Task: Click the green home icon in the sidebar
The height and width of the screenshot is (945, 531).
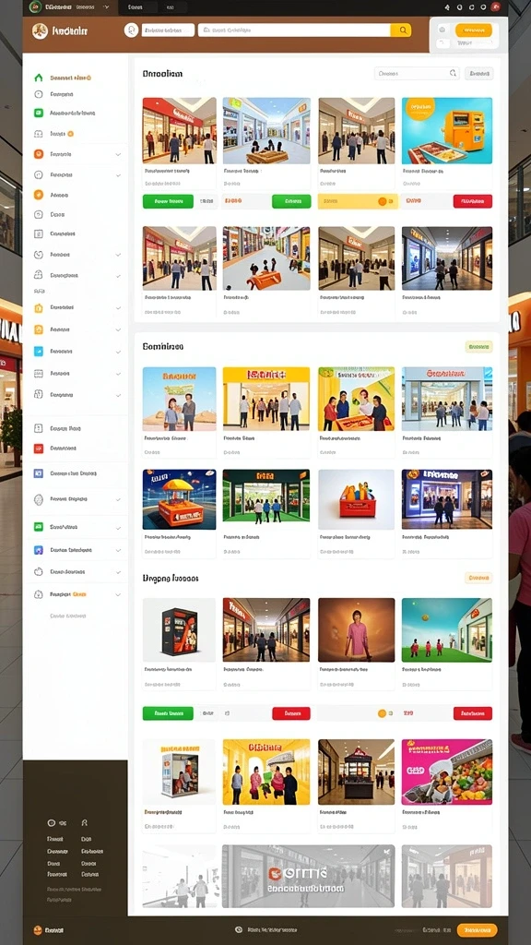Action: [x=39, y=78]
